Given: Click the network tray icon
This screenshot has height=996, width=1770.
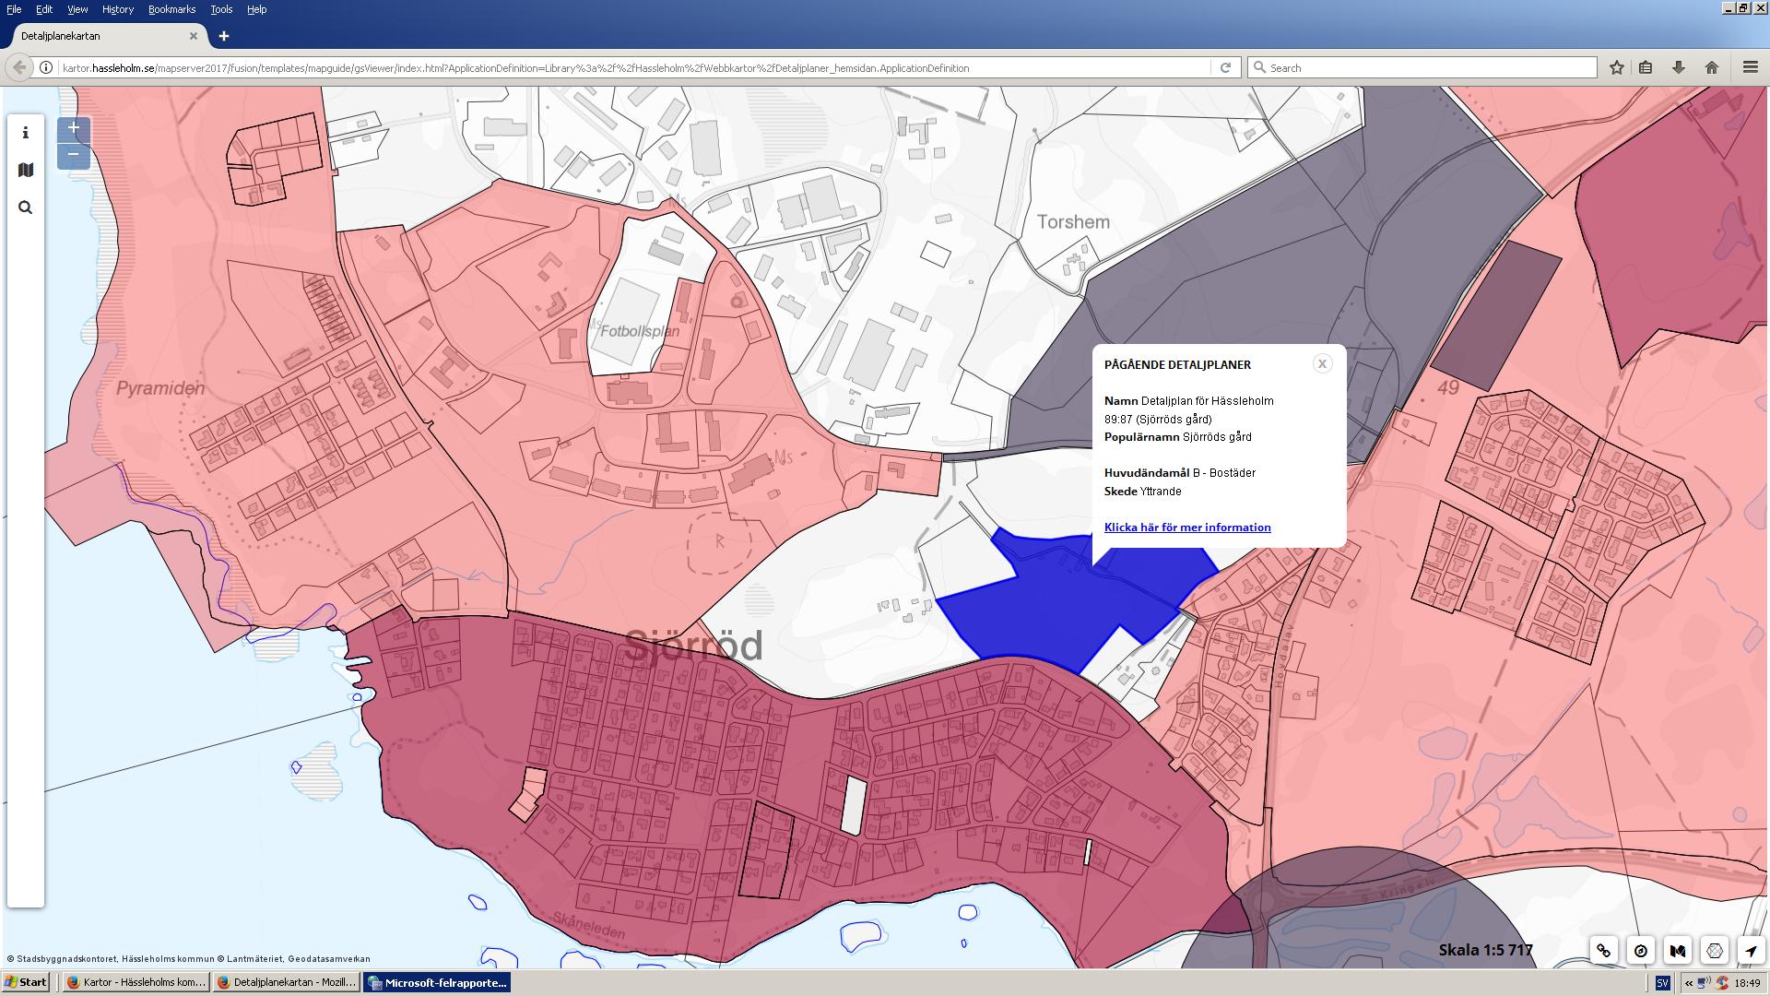Looking at the screenshot, I should [x=1704, y=983].
